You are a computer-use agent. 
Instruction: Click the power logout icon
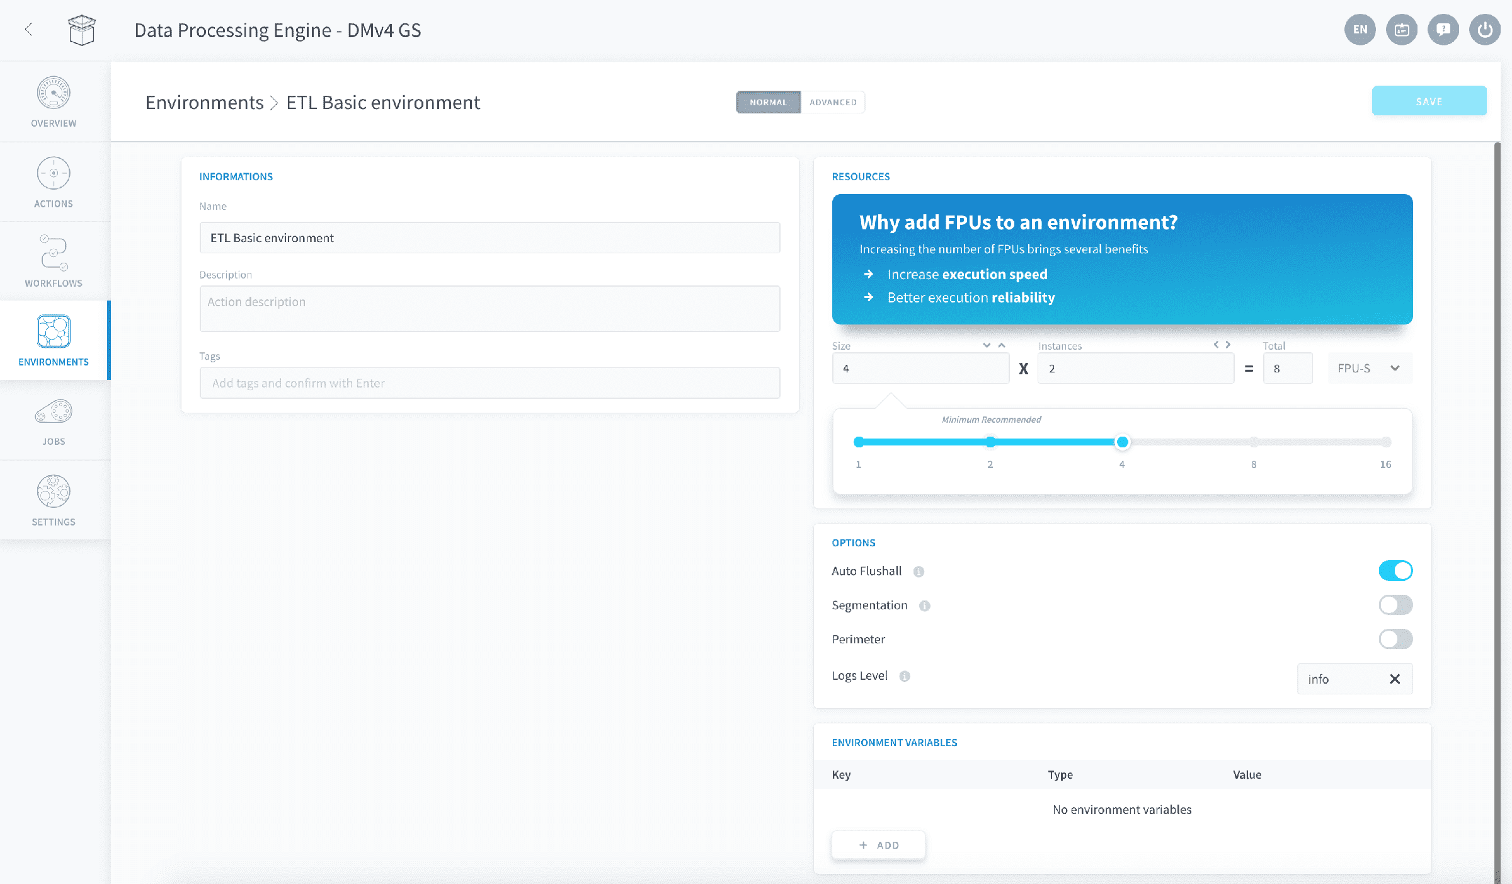coord(1485,30)
